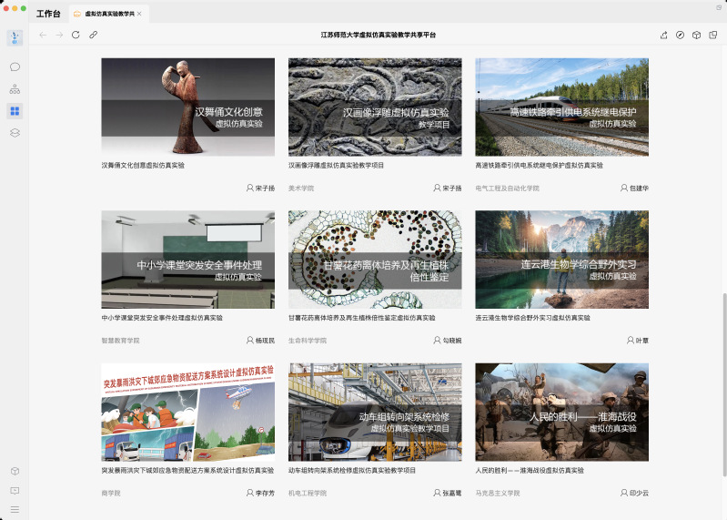Viewport: 727px width, 520px height.
Task: Open the 汉舞俑文化创意 experiment thumbnail
Action: coord(187,107)
